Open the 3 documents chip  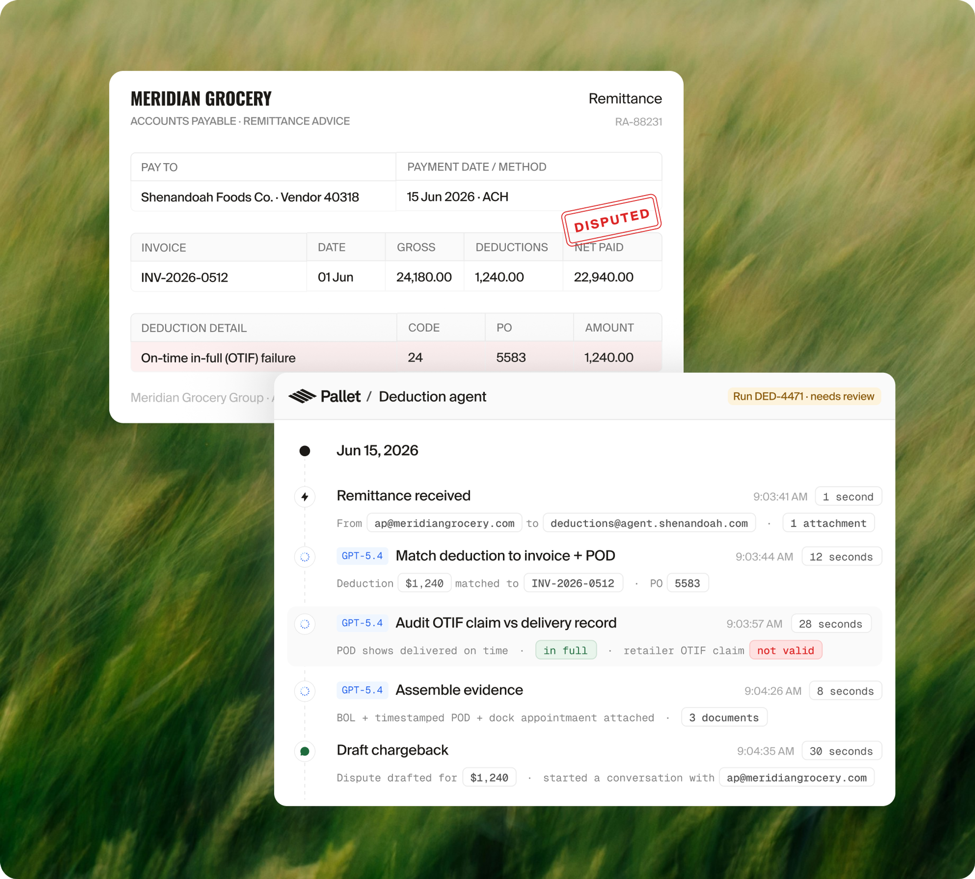[x=724, y=717]
